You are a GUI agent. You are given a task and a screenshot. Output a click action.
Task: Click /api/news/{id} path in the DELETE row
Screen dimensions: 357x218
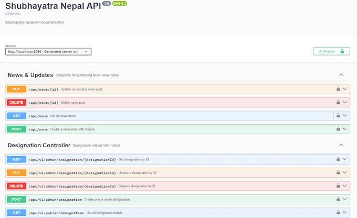pyautogui.click(x=43, y=103)
